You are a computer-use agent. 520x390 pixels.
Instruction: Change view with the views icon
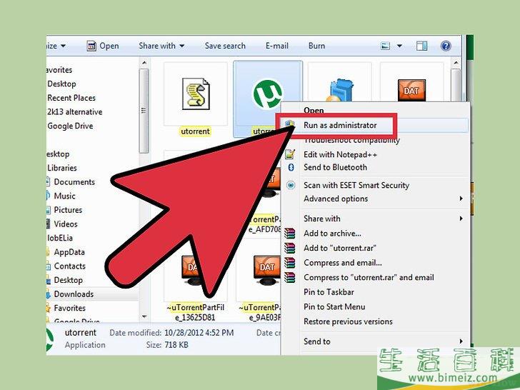(x=386, y=46)
